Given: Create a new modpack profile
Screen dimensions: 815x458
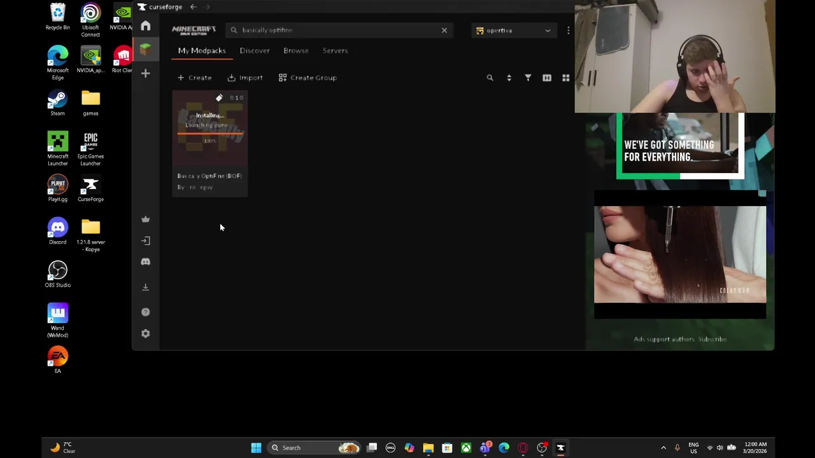Looking at the screenshot, I should (x=195, y=78).
